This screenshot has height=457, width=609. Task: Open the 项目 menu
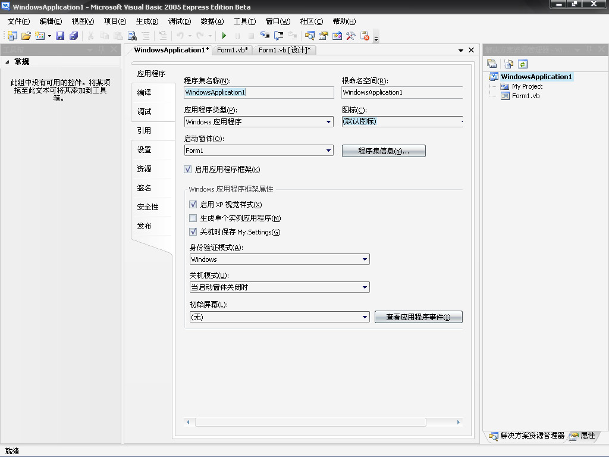click(x=115, y=21)
